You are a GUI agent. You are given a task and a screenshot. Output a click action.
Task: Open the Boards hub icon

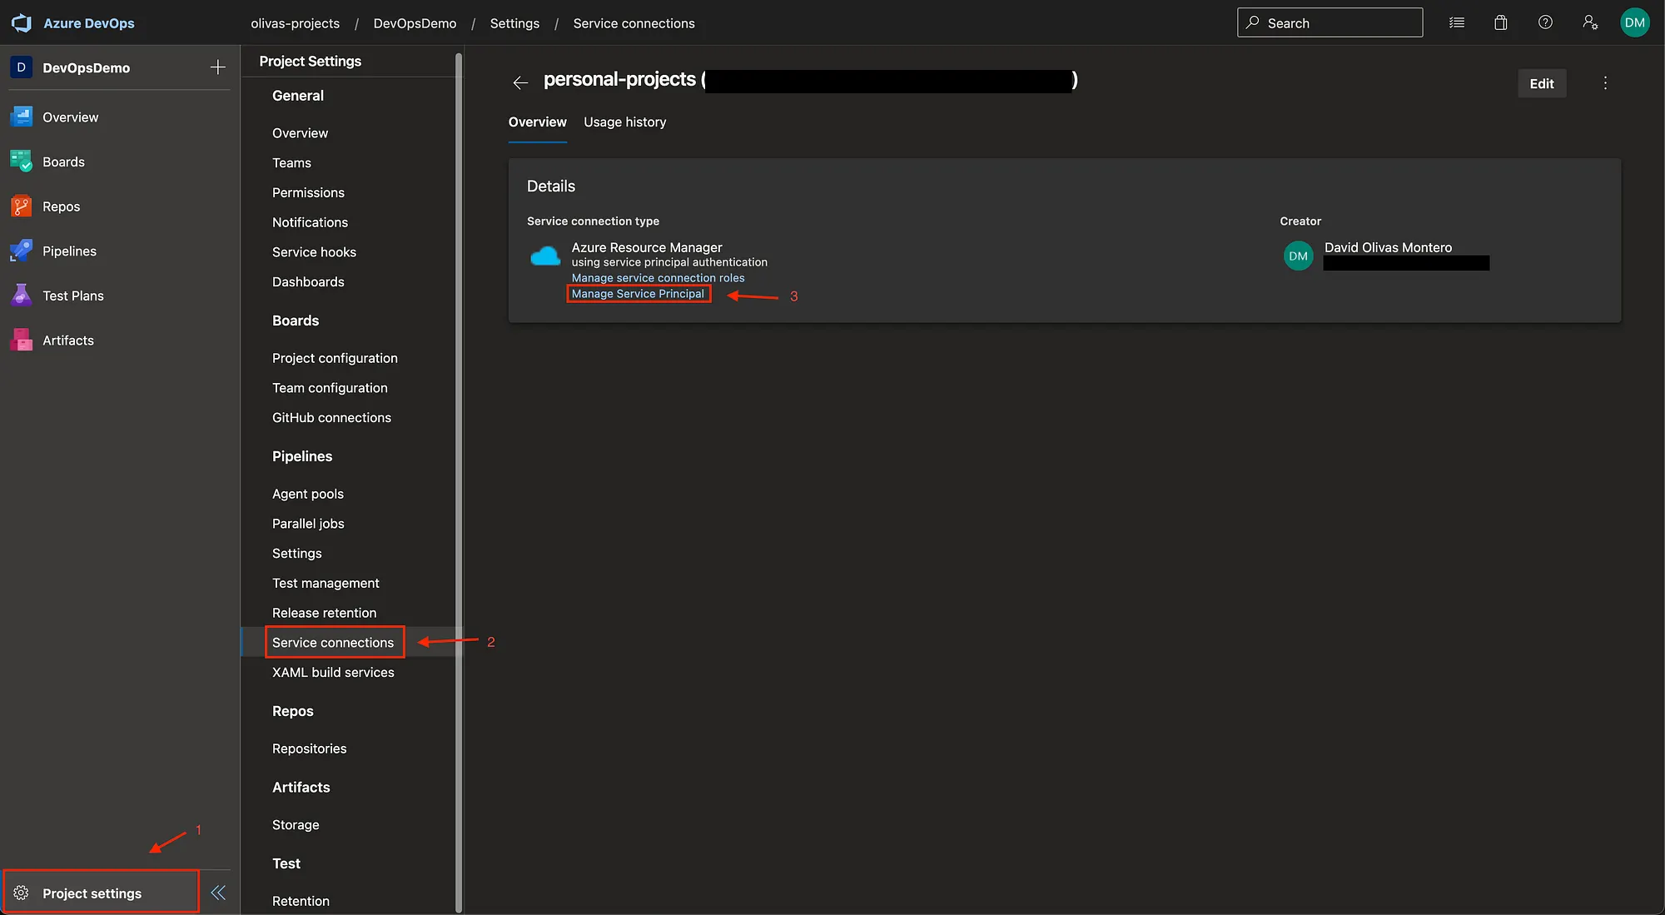21,162
